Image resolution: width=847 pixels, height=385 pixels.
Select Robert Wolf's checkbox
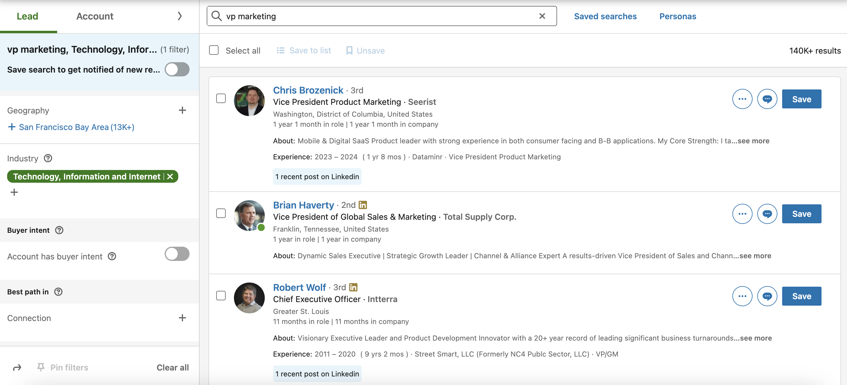[221, 296]
